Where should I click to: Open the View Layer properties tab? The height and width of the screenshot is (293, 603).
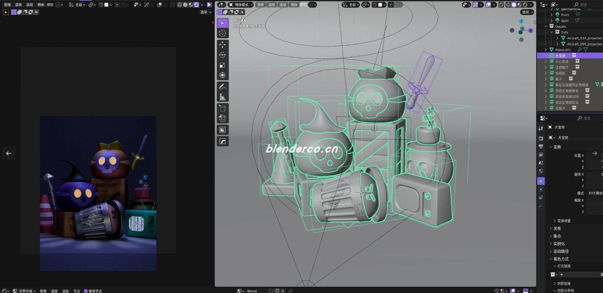[541, 155]
